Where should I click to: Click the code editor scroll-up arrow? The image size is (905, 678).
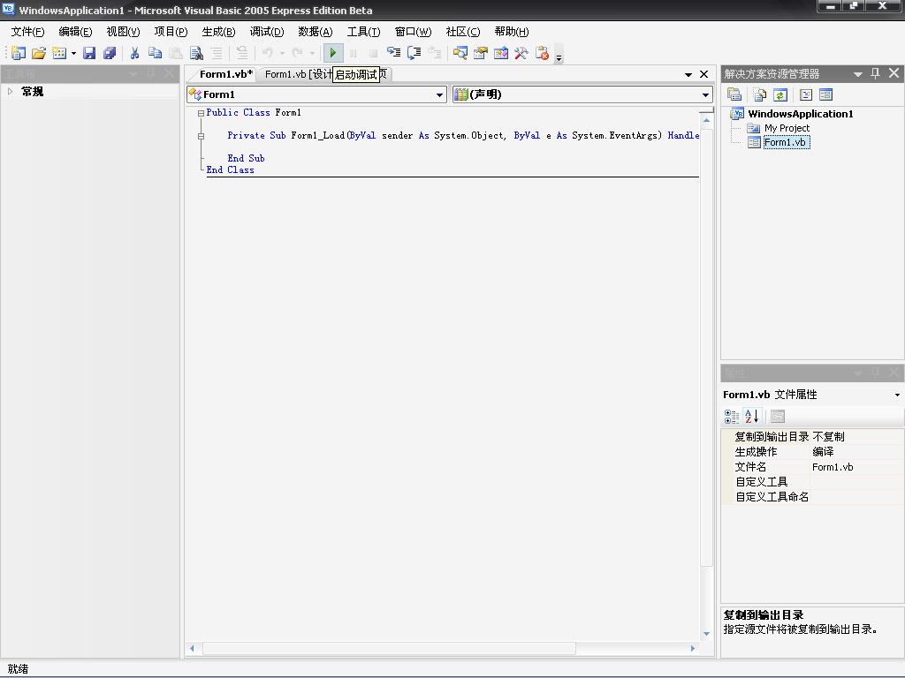[x=706, y=120]
